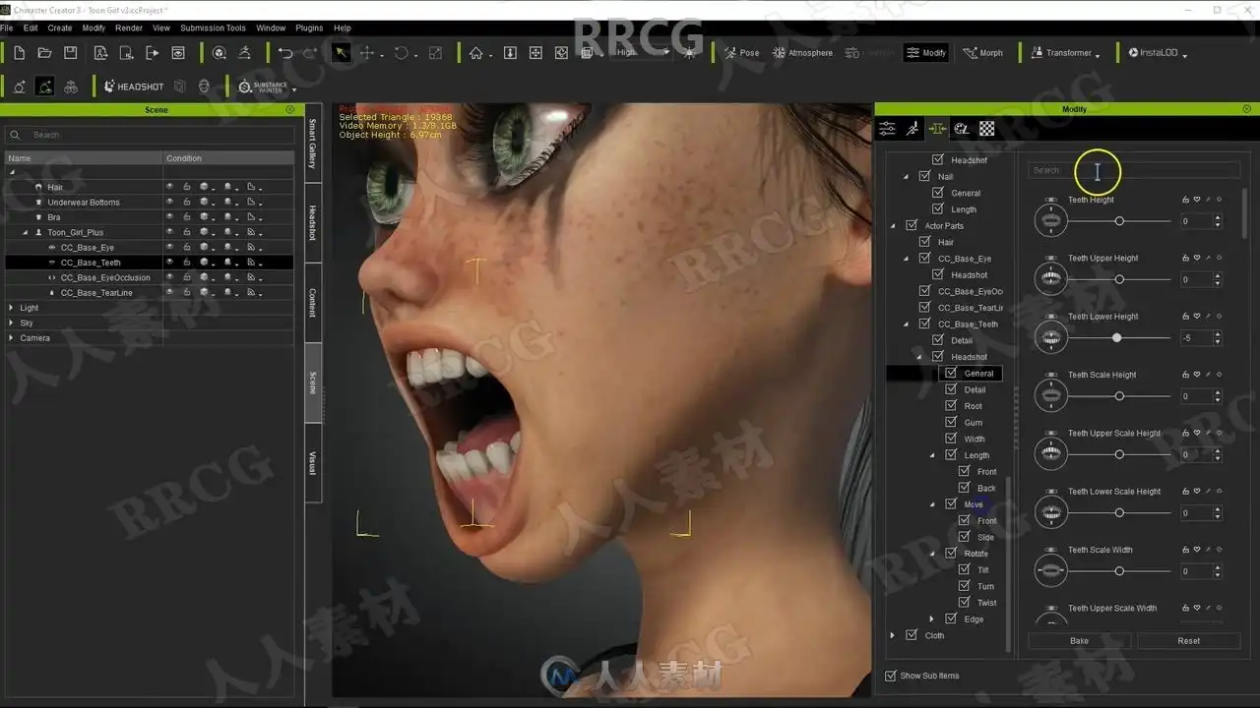Collapse the Toon_Girl_Plus tree node
Viewport: 1260px width, 708px height.
click(26, 233)
